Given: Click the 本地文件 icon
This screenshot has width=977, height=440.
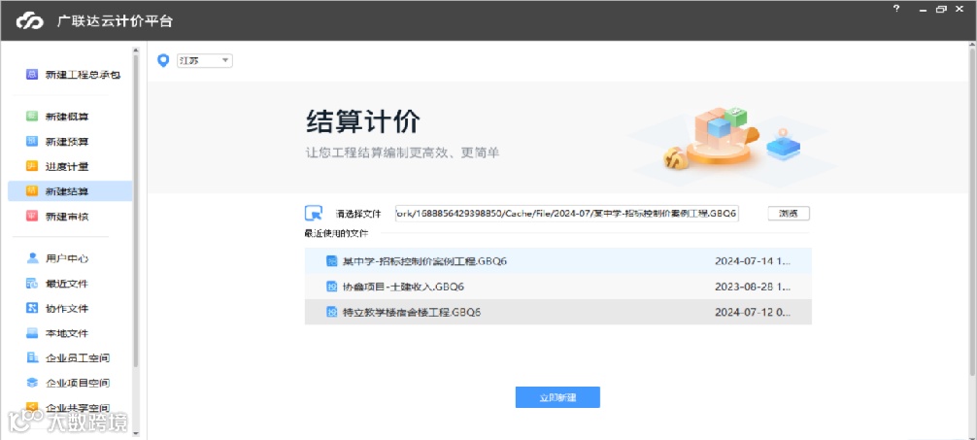Looking at the screenshot, I should (x=32, y=333).
